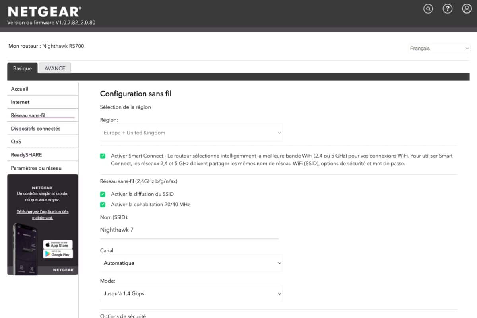This screenshot has width=477, height=318.
Task: Open Paramètres du réseau in the sidebar
Action: point(43,168)
